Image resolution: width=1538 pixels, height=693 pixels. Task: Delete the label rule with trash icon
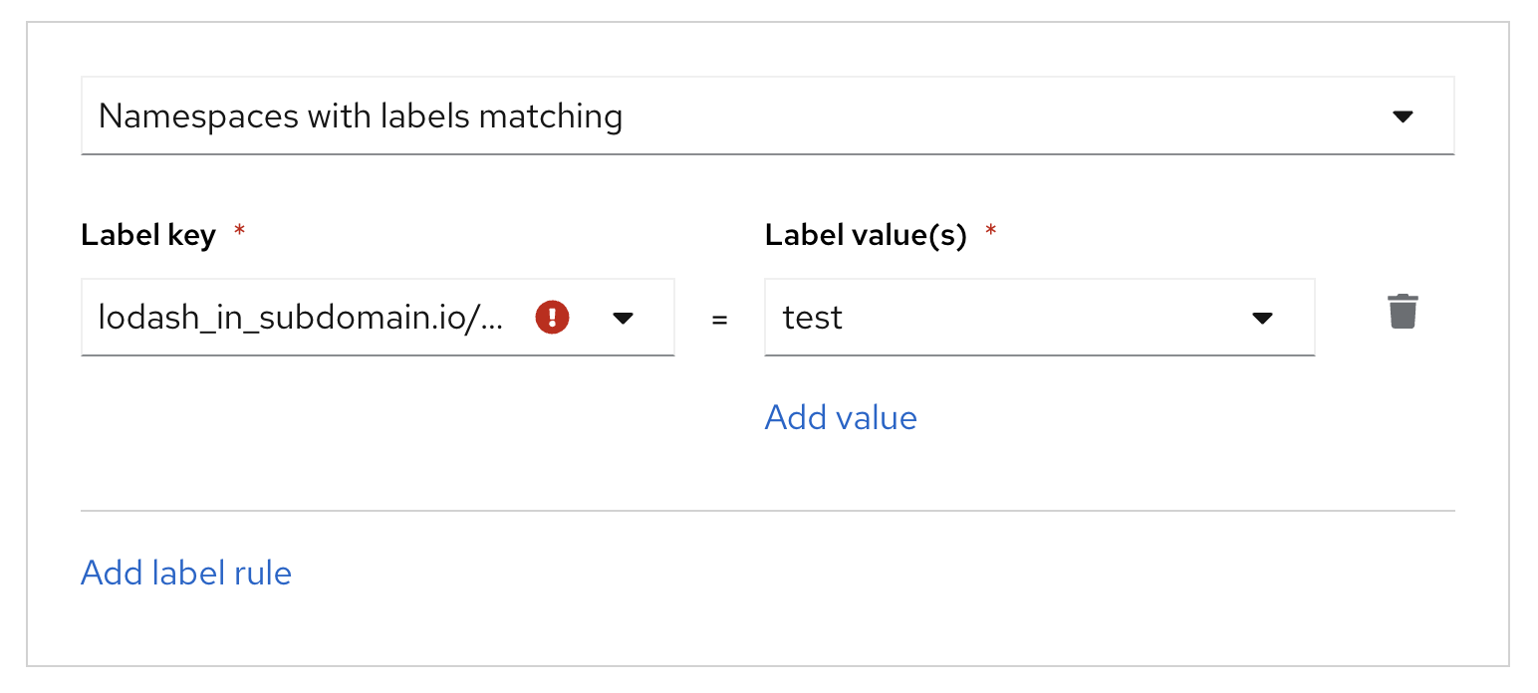click(x=1403, y=312)
